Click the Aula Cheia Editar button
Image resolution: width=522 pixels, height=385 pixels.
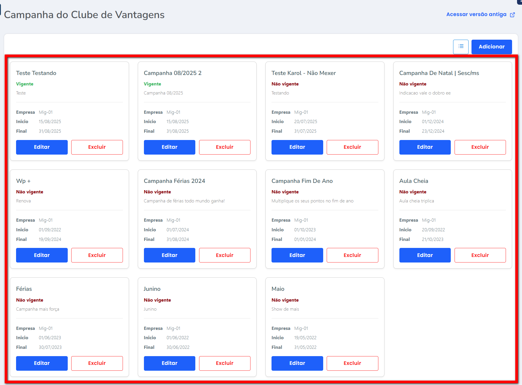click(425, 255)
